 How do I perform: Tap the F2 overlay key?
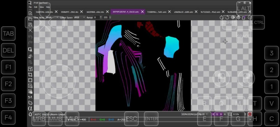pyautogui.click(x=8, y=84)
